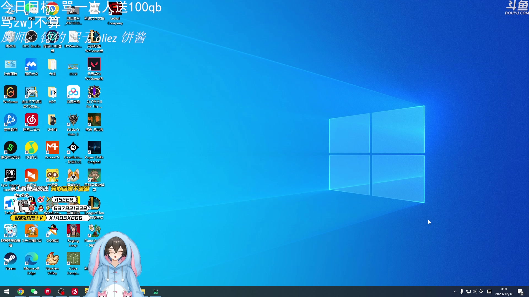The width and height of the screenshot is (529, 297).
Task: Select the Baldur's Gate 3 icon
Action: coord(73,125)
